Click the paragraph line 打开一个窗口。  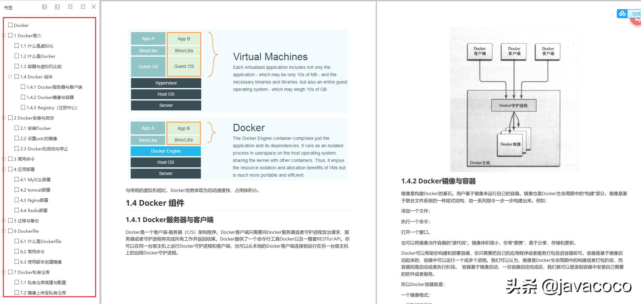(415, 232)
